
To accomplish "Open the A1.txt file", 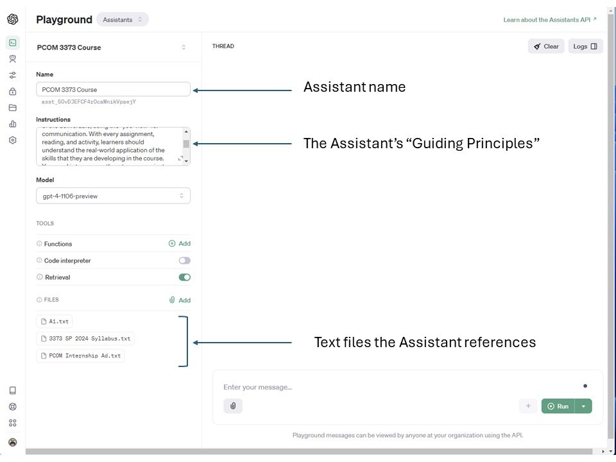I will coord(55,321).
